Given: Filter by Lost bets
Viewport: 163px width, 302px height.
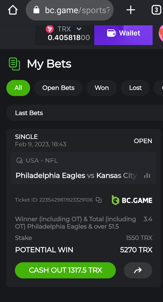Looking at the screenshot, I should [135, 88].
